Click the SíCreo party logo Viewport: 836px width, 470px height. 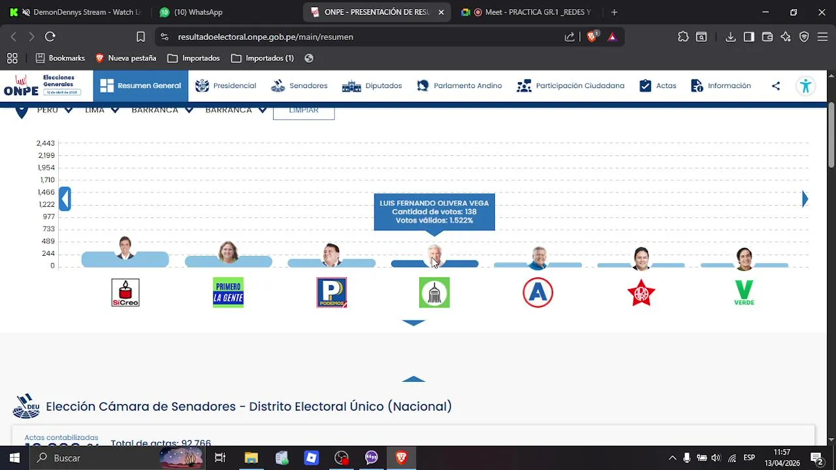[125, 292]
